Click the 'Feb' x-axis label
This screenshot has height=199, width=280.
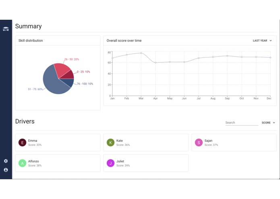click(x=127, y=98)
